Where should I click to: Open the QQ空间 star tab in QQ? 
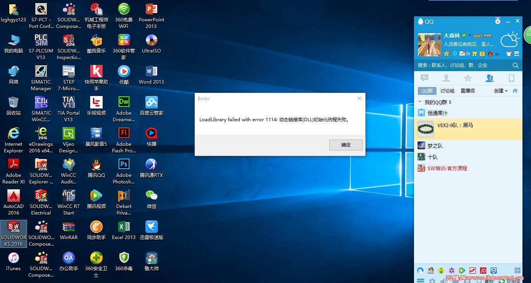click(x=468, y=78)
